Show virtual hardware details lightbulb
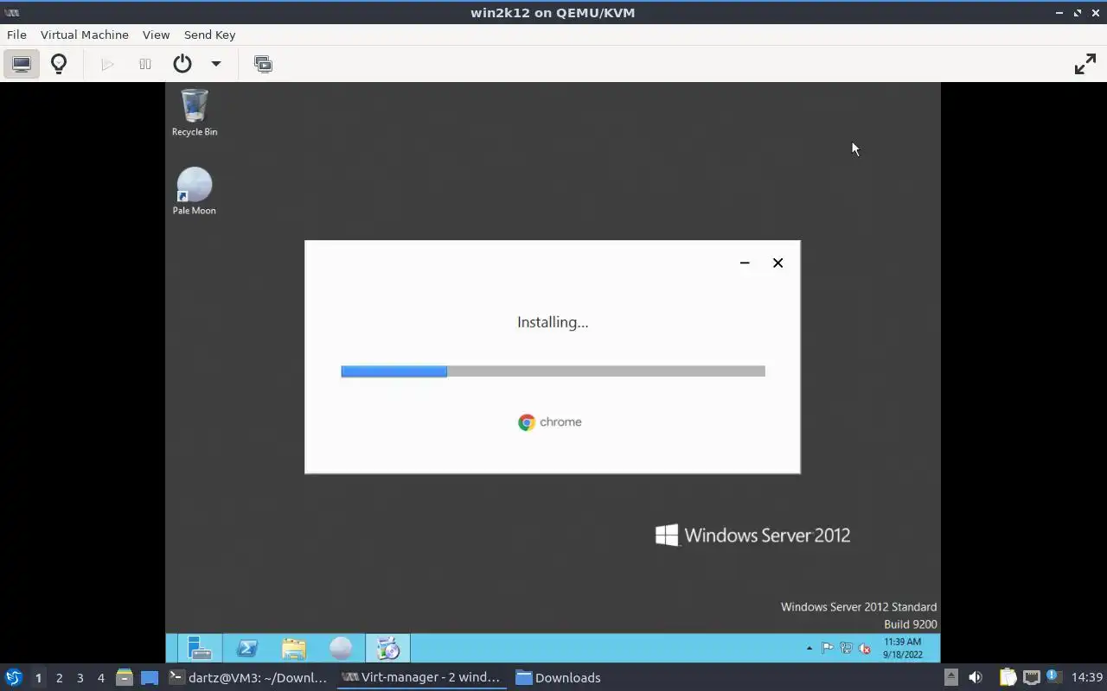This screenshot has height=691, width=1107. point(59,64)
